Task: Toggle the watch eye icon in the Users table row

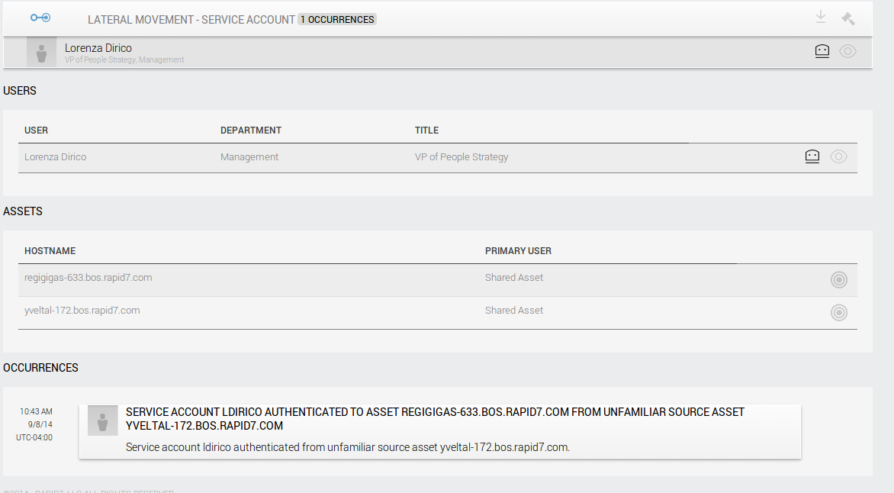Action: (x=838, y=156)
